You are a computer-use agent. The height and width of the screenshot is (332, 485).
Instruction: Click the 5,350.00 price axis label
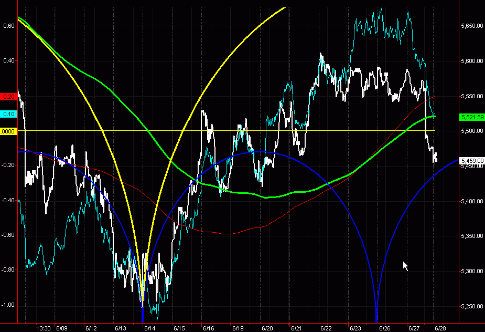tap(472, 236)
